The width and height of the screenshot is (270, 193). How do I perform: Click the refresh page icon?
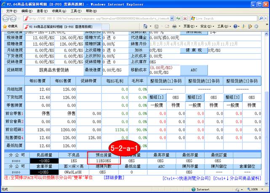point(178,18)
